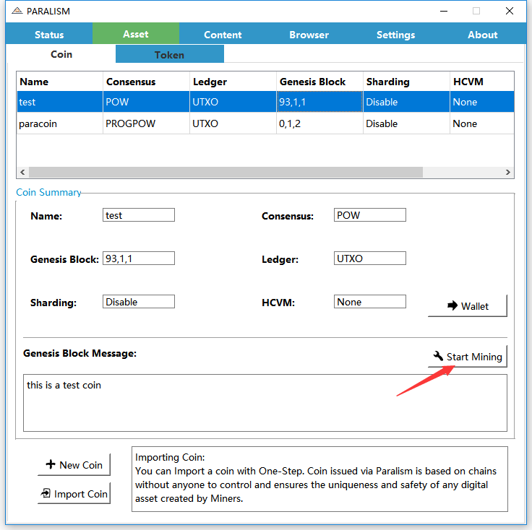Click the Paralism logo icon in title bar

pyautogui.click(x=17, y=11)
